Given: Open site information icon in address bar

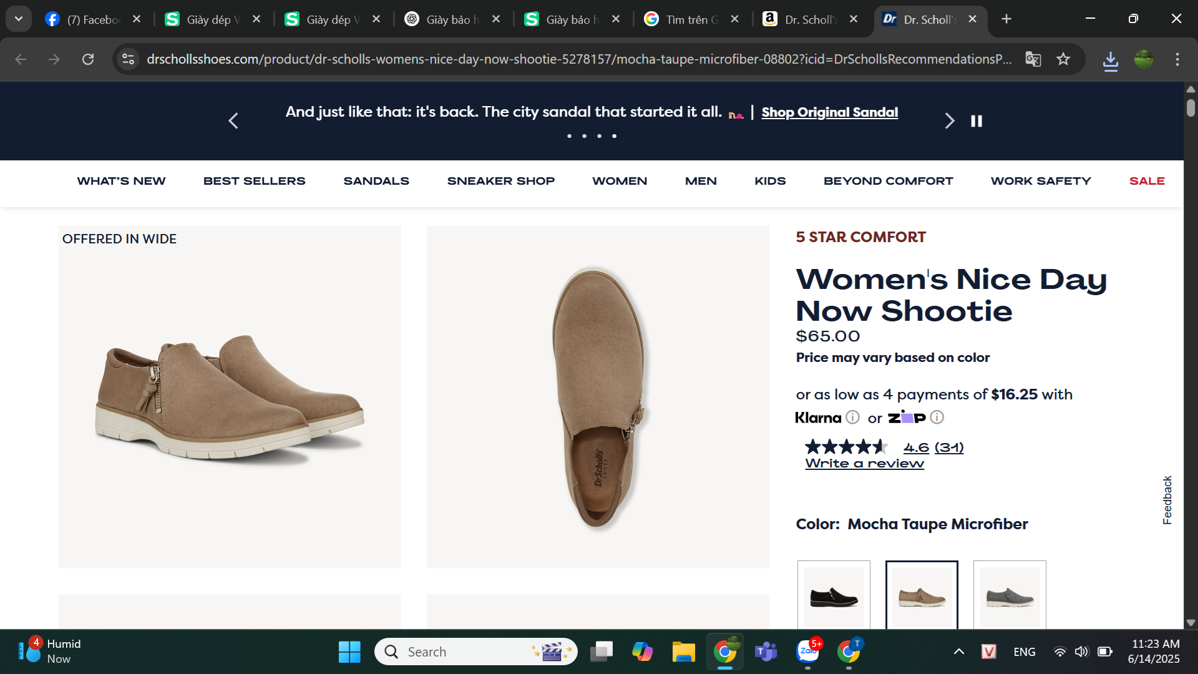Looking at the screenshot, I should (x=128, y=59).
